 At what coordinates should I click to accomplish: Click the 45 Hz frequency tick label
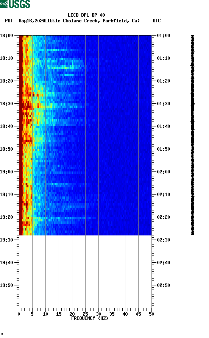pos(138,314)
